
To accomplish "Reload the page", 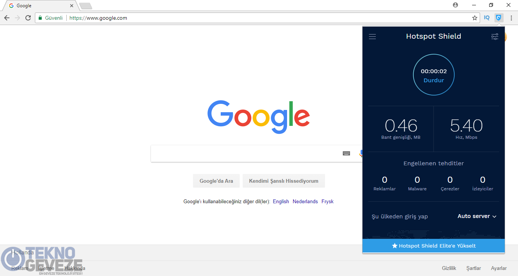I will point(28,18).
